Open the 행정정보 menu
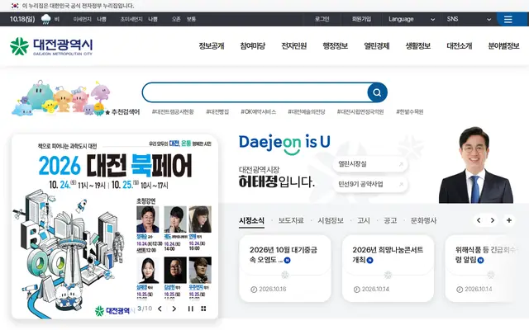 [336, 46]
